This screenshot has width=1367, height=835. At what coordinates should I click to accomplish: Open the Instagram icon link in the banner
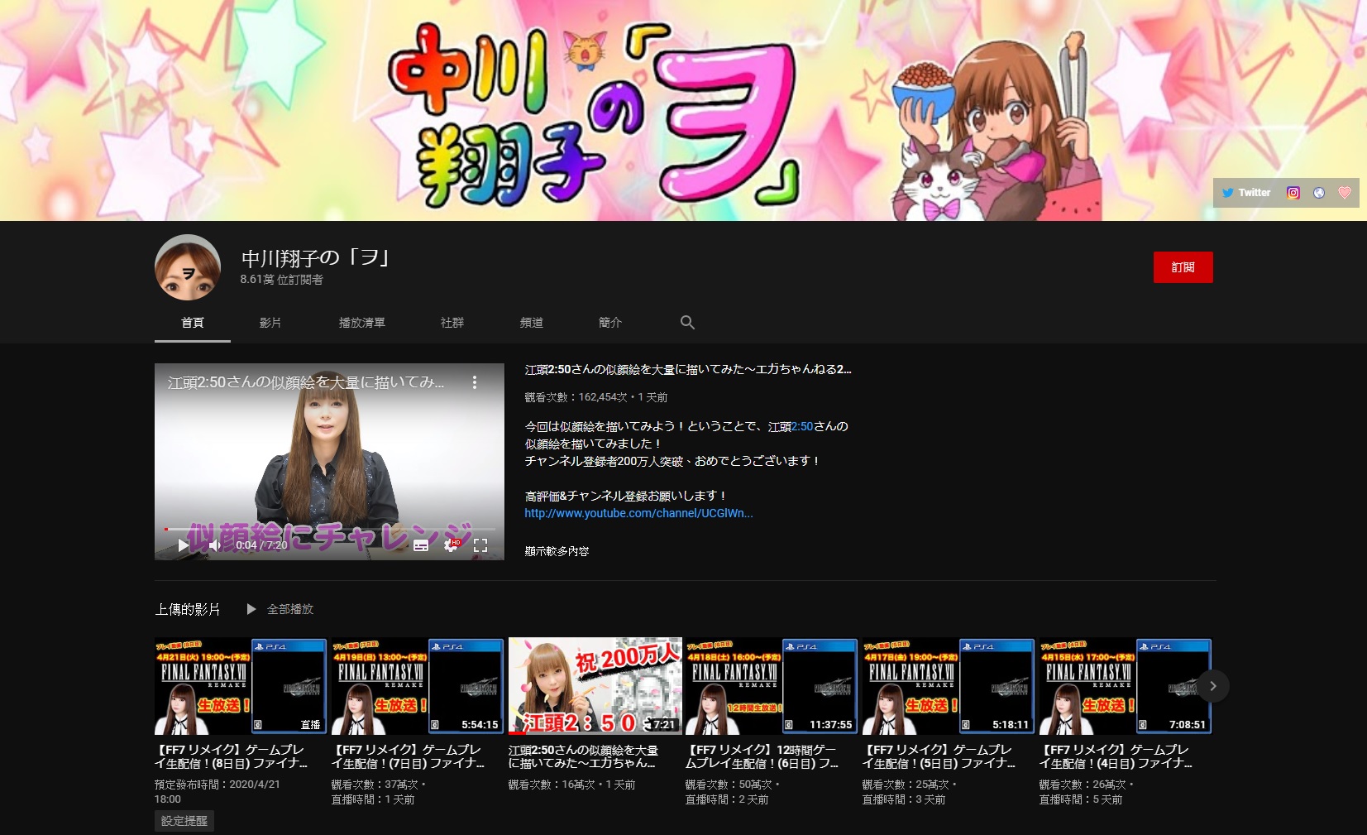pos(1293,193)
